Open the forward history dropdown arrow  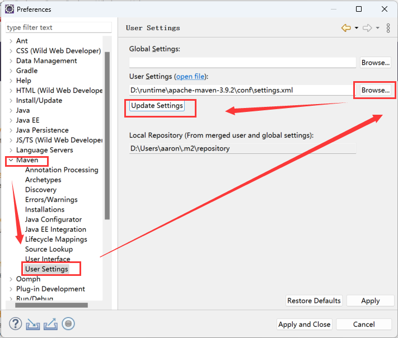tap(378, 28)
